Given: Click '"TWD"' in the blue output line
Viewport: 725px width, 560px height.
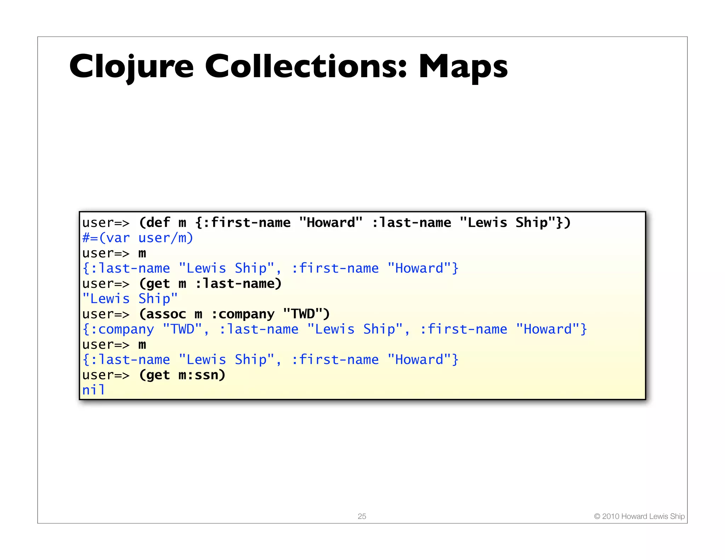Looking at the screenshot, I should click(182, 329).
